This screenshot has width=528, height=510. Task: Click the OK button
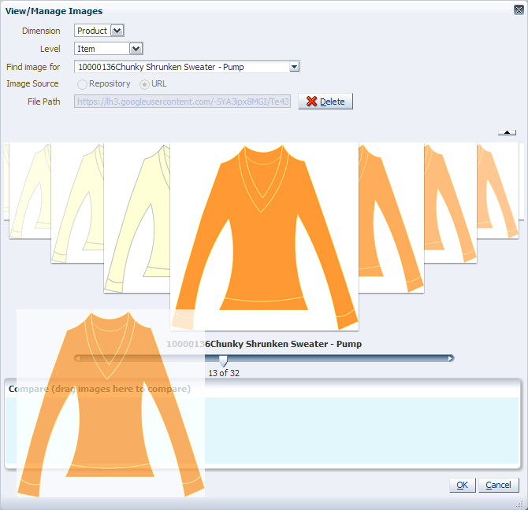click(x=463, y=485)
